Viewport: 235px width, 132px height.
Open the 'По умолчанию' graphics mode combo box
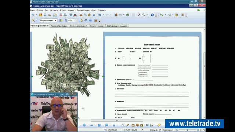(48, 20)
